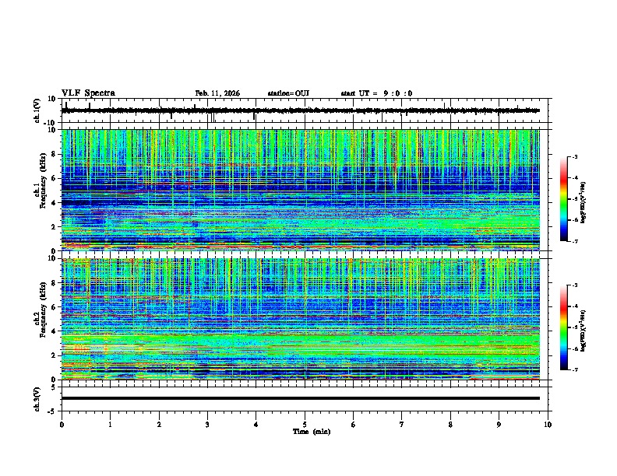Click tick label "6" on the Time axis
The image size is (617, 476).
[354, 425]
